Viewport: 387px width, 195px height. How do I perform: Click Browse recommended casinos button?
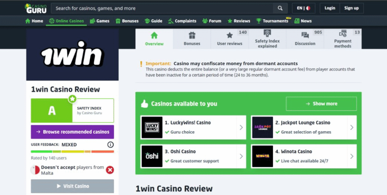pos(72,132)
